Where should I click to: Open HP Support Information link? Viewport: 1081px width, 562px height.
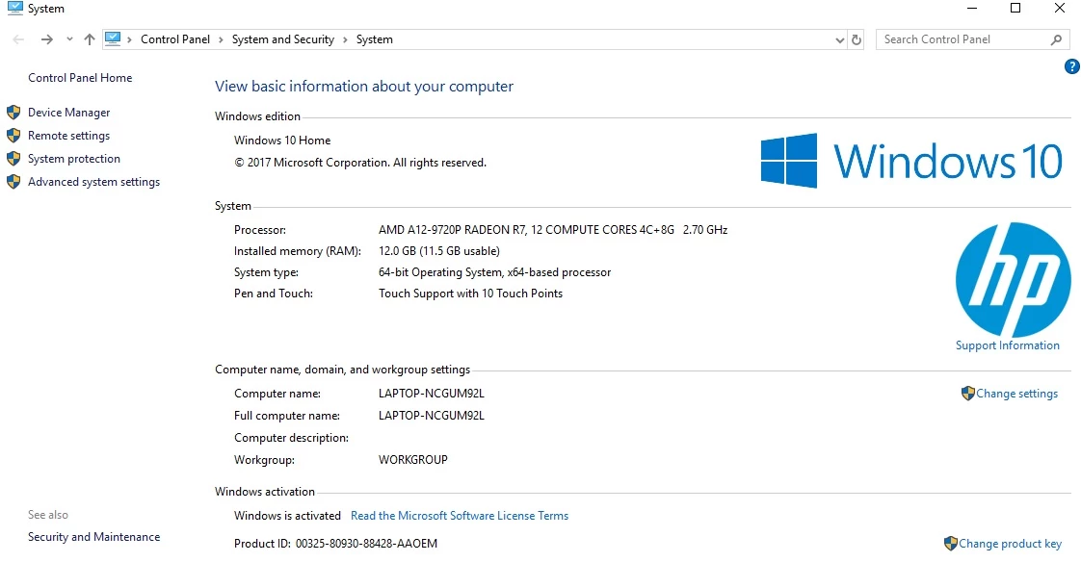1007,345
